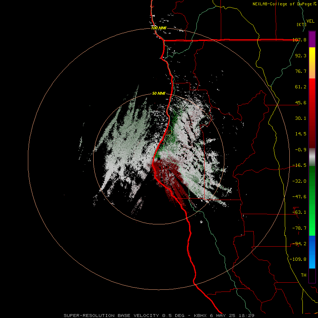Pick the yellow-orange segment of the velocity color bar
This screenshot has height=318, width=318.
tap(312, 63)
